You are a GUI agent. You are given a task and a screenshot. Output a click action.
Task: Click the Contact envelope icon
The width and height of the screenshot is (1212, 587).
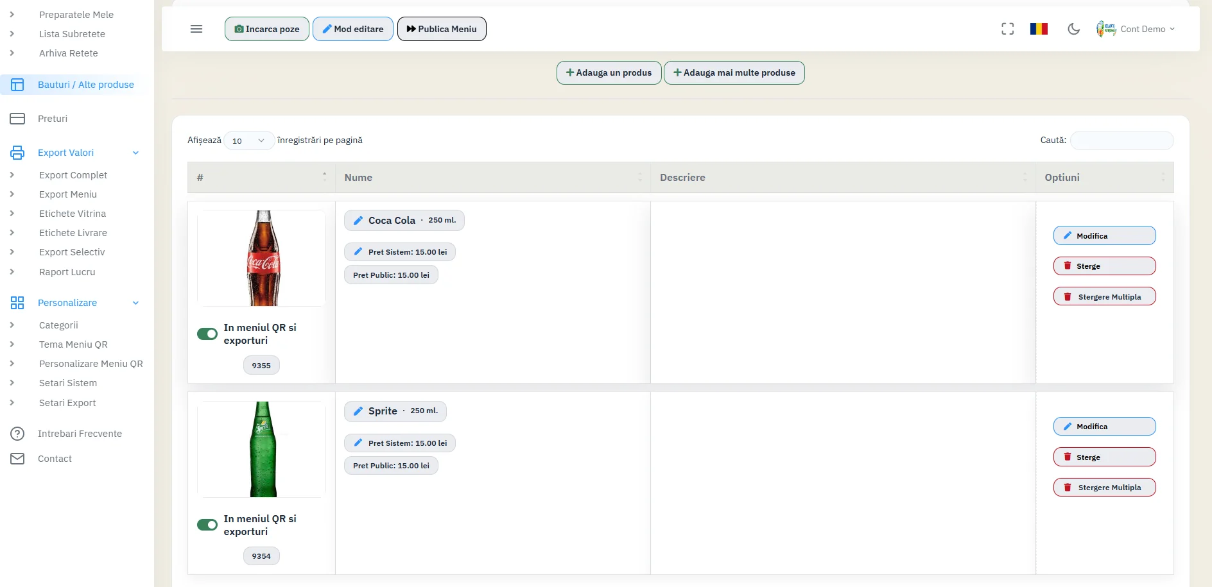pos(17,459)
